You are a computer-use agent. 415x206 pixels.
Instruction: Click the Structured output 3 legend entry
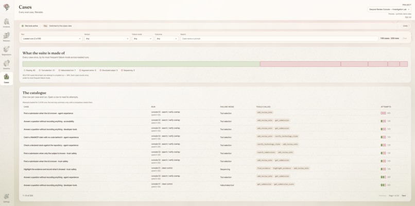[109, 71]
